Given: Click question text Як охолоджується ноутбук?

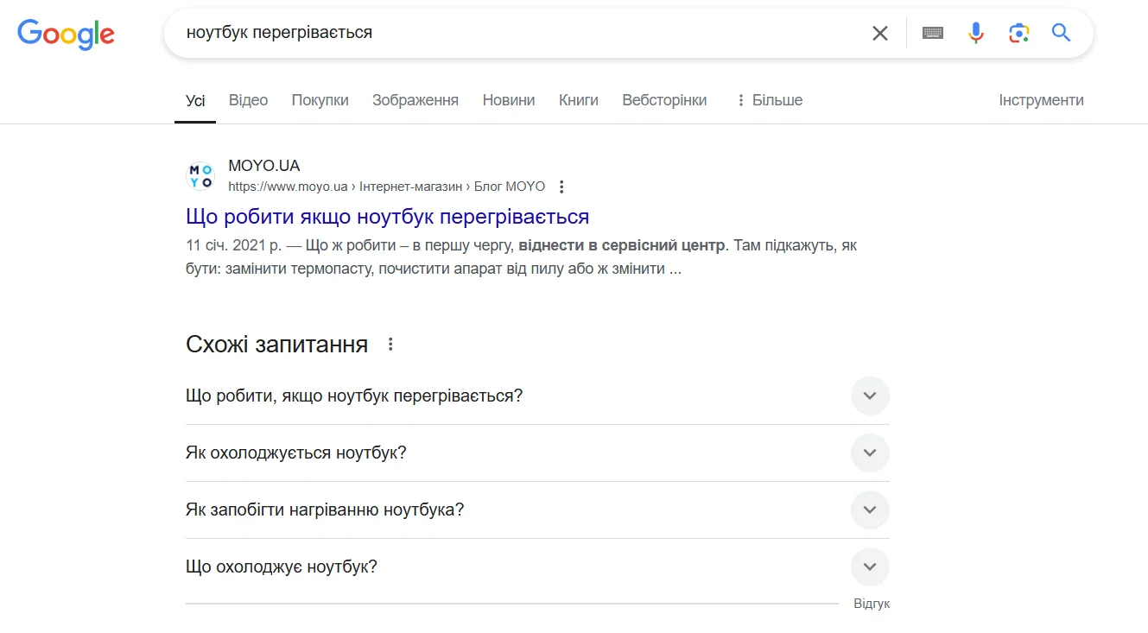Looking at the screenshot, I should point(295,453).
